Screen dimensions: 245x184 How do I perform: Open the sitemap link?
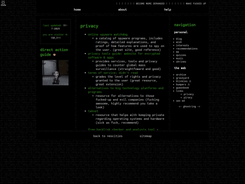[146, 136]
